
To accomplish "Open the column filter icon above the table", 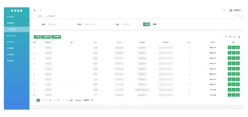I will pos(230,37).
